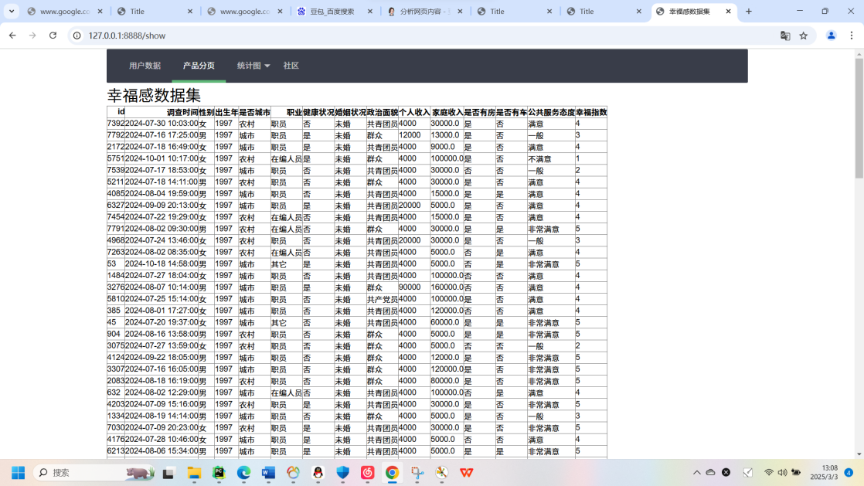864x486 pixels.
Task: Open a new browser tab
Action: coord(748,11)
